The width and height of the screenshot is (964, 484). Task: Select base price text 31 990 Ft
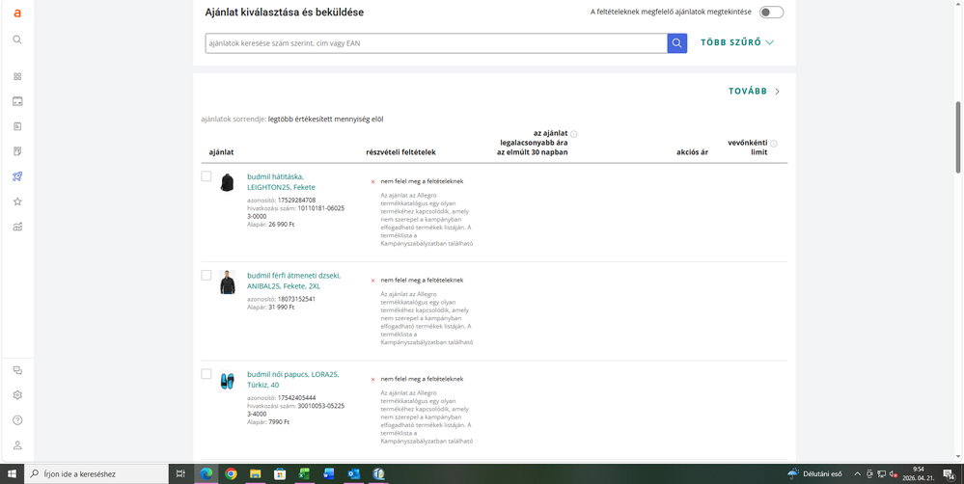point(282,308)
